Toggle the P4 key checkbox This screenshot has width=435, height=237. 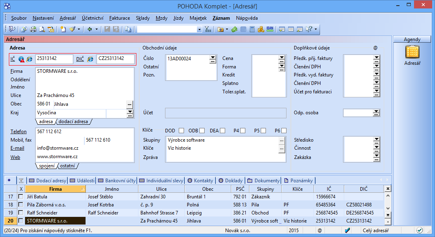(x=243, y=130)
